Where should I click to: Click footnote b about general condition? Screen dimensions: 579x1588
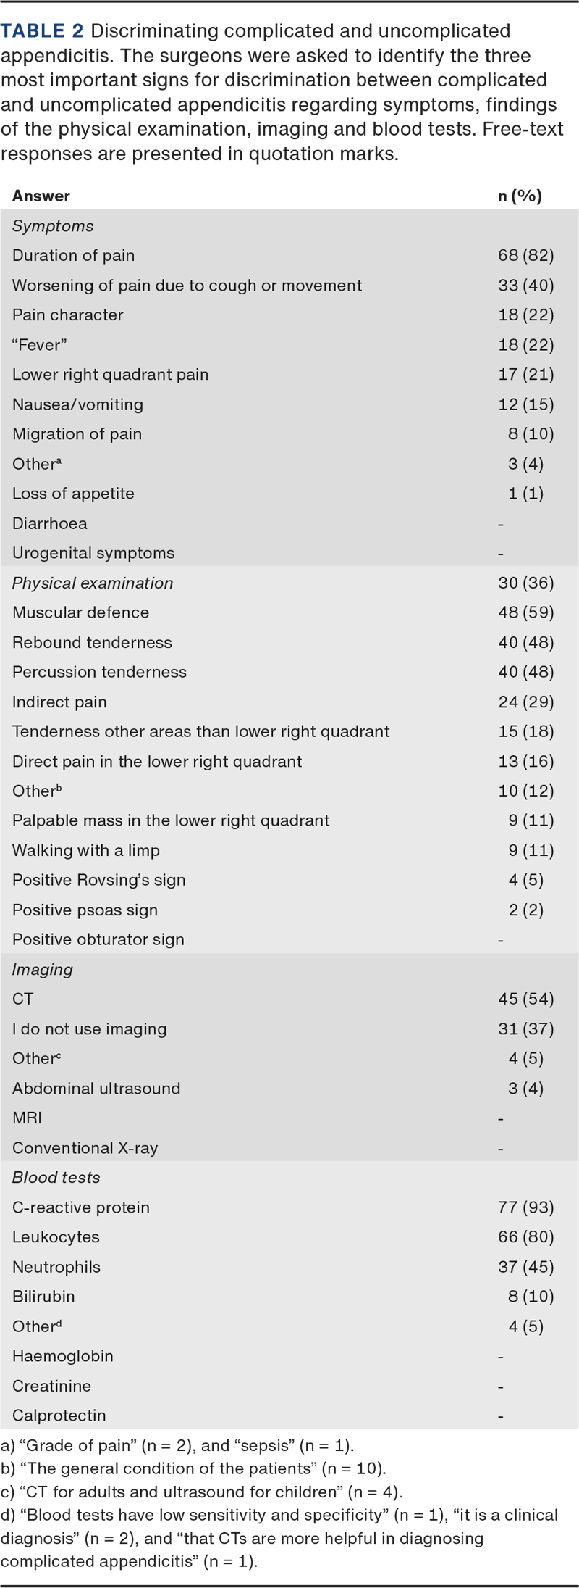point(193,1469)
